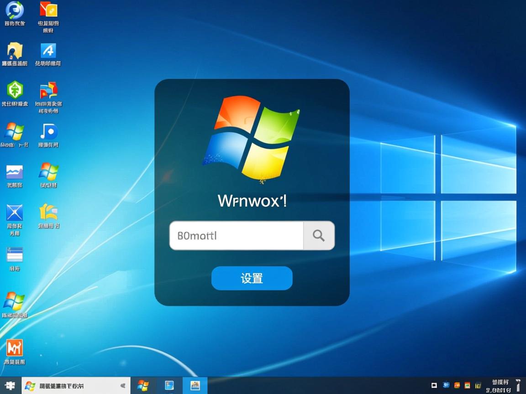Open the Start menu

pos(9,385)
